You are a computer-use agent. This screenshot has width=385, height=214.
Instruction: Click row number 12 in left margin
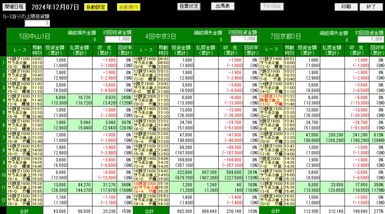pyautogui.click(x=3, y=200)
